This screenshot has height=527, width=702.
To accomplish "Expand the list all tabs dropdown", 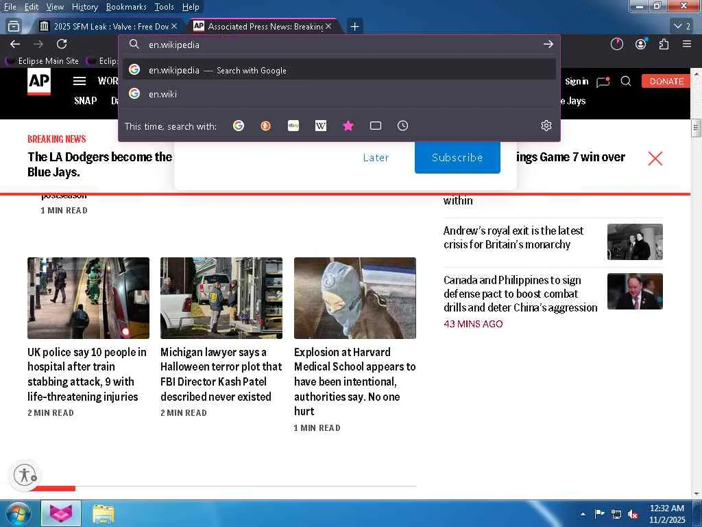I will tap(682, 26).
